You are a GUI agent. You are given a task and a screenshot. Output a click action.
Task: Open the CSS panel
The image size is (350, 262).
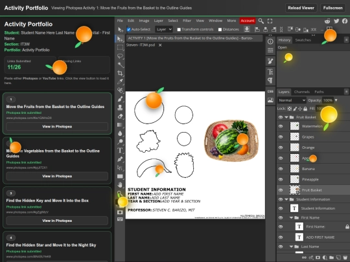point(270,91)
